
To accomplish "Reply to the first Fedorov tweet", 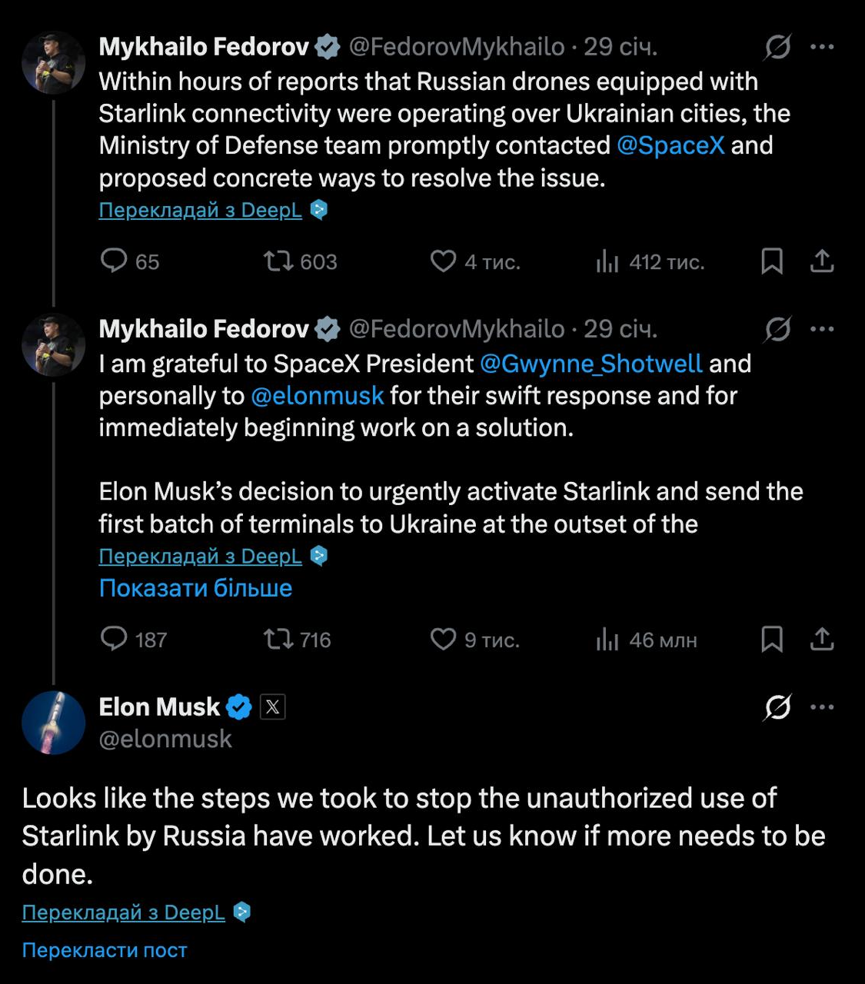I will pyautogui.click(x=114, y=261).
